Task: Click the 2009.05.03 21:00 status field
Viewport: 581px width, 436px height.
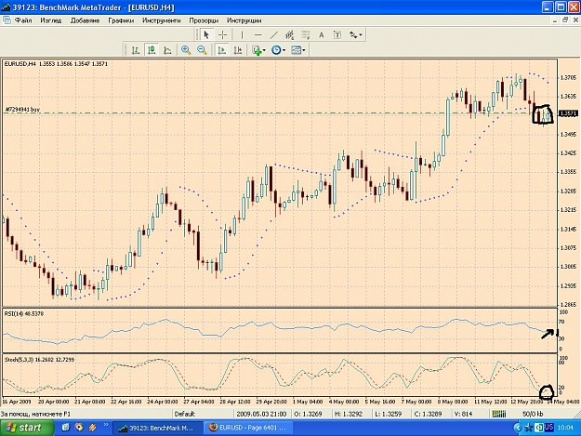Action: pyautogui.click(x=261, y=414)
